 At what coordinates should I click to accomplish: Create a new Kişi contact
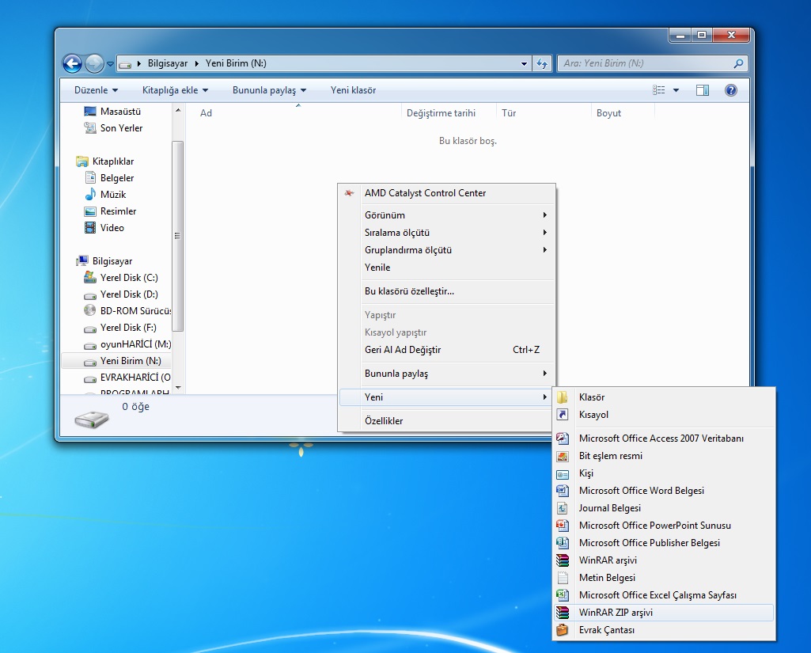point(664,473)
